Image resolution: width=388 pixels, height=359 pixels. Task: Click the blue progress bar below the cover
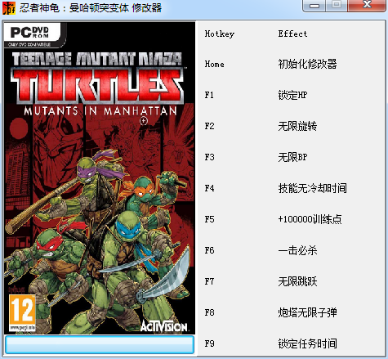tap(100, 344)
